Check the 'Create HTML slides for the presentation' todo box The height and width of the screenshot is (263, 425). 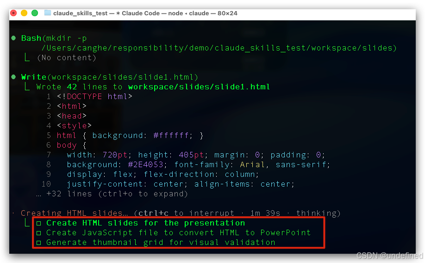[x=39, y=224]
